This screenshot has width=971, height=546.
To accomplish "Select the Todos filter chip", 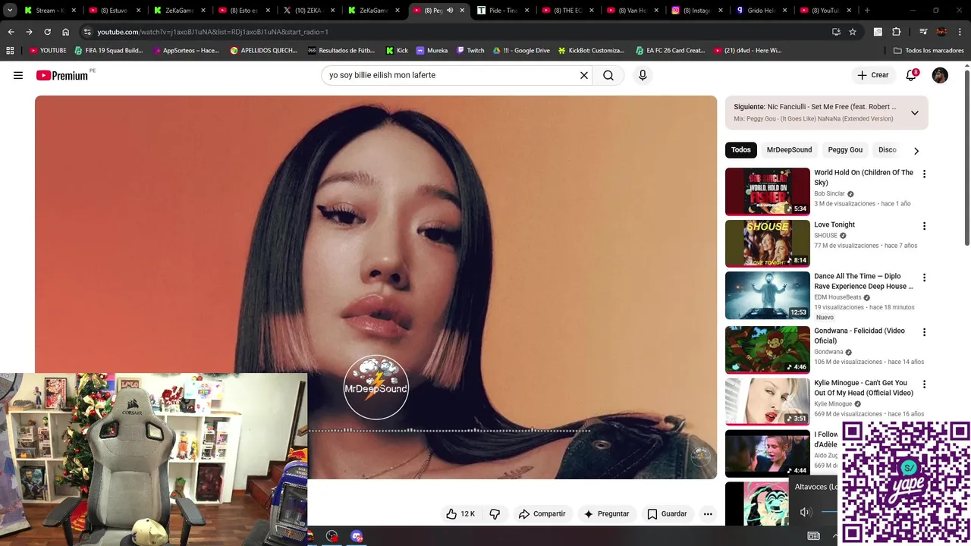I will point(741,150).
